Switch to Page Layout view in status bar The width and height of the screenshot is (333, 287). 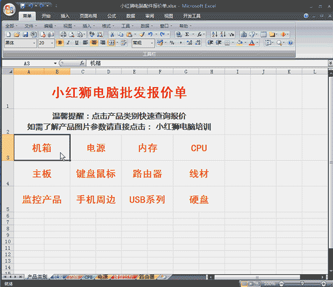[251, 283]
